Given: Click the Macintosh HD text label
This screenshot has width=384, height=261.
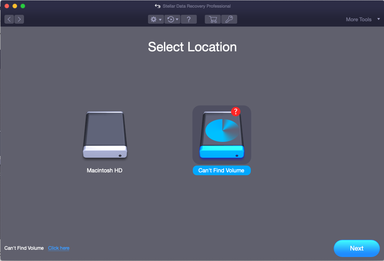Looking at the screenshot, I should click(x=104, y=170).
